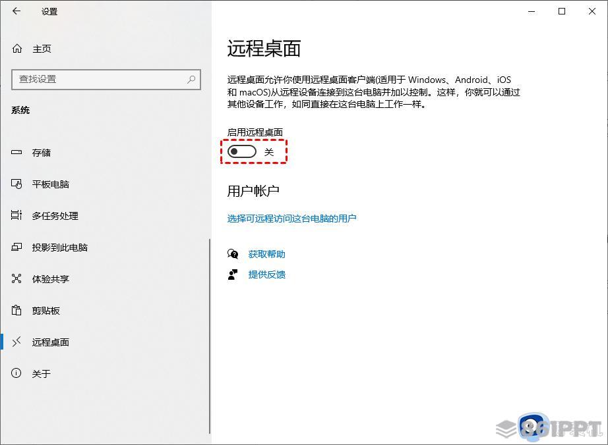Click the search magnifier icon
The image size is (608, 445).
pyautogui.click(x=191, y=80)
